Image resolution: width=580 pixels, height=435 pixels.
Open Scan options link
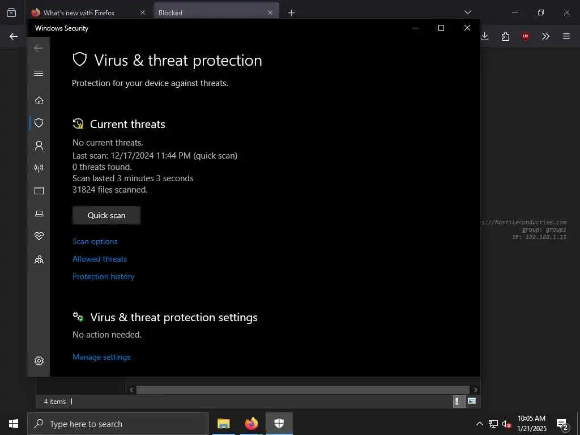pos(95,241)
